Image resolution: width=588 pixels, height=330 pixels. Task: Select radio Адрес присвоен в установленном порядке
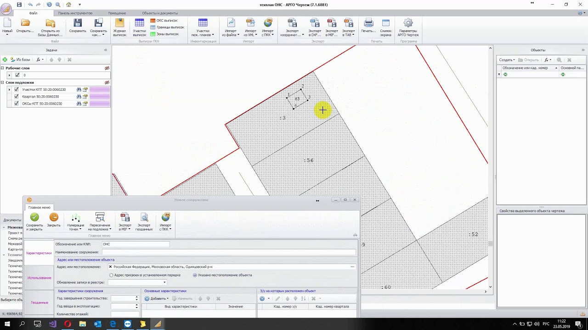pyautogui.click(x=111, y=275)
